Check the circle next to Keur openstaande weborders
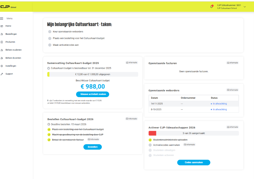The image size is (254, 179). click(x=50, y=31)
